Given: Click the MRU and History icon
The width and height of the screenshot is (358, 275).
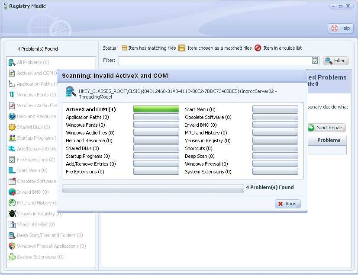Looking at the screenshot, I should pos(12,203).
